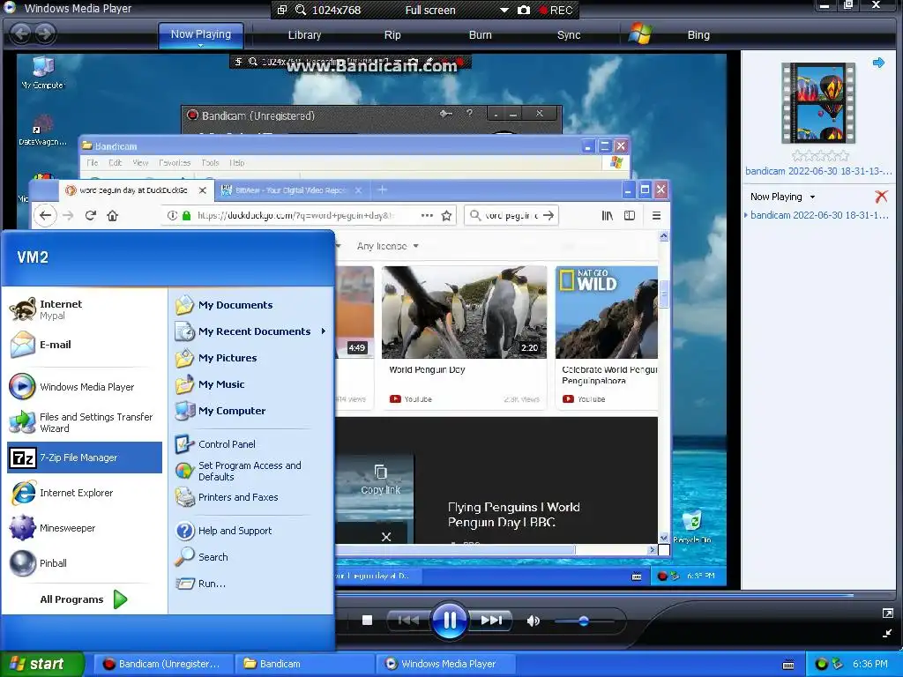This screenshot has width=903, height=677.
Task: Switch to the Burn tab
Action: click(x=481, y=35)
